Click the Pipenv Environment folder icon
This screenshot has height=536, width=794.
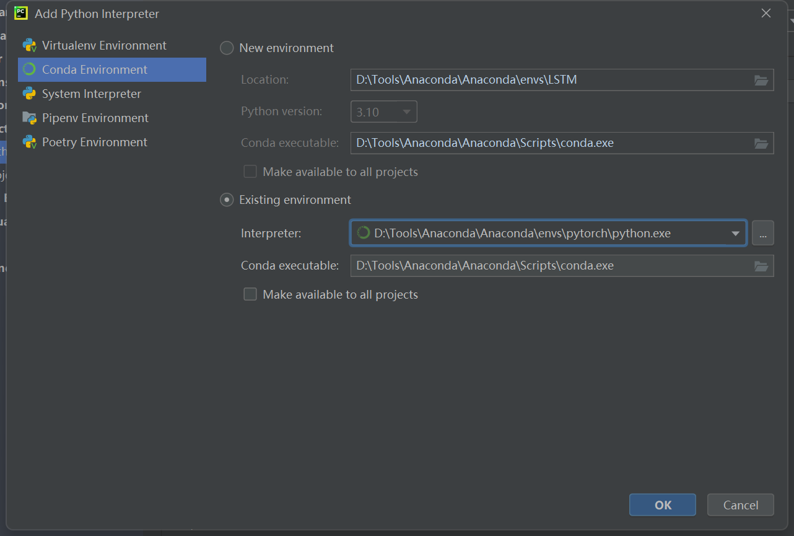(29, 118)
